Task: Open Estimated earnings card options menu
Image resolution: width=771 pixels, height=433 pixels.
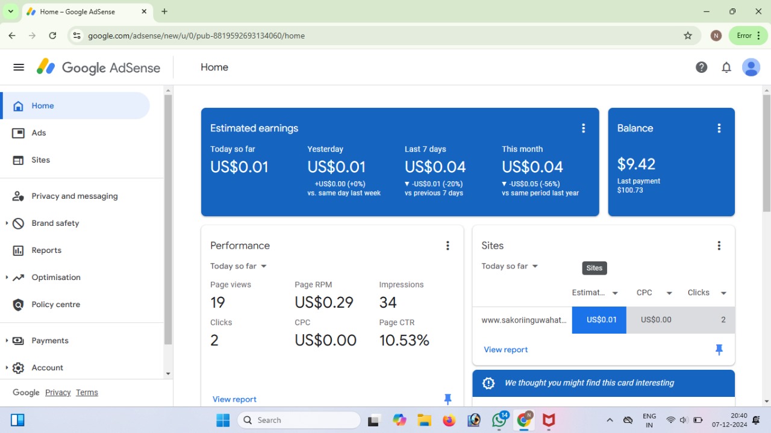Action: coord(583,128)
